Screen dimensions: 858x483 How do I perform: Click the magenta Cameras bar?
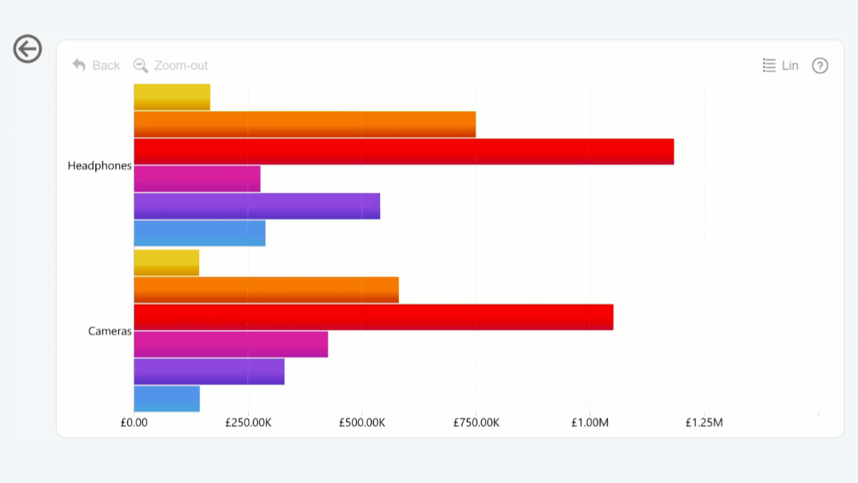231,344
